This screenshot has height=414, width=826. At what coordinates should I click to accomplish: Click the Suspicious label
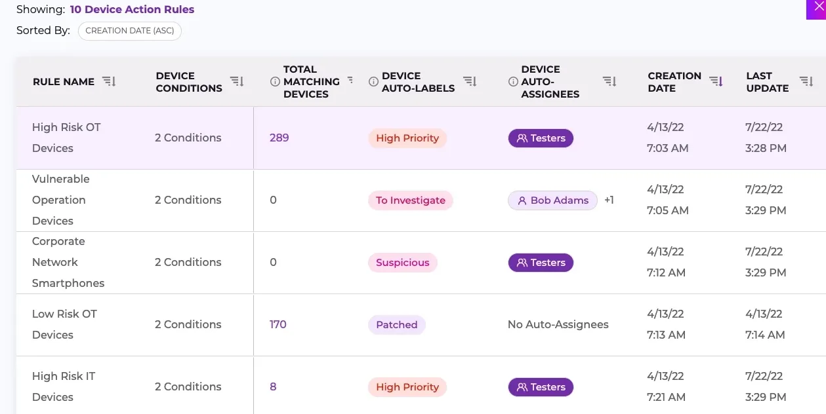point(402,263)
